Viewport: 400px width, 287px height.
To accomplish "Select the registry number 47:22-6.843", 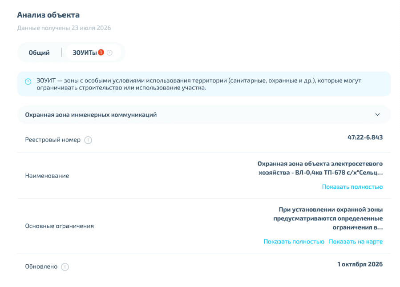I will pyautogui.click(x=365, y=137).
